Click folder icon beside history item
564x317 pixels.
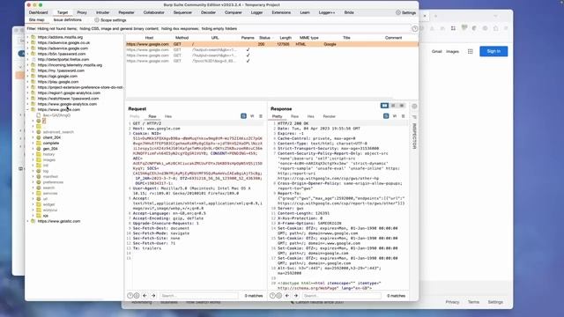click(x=39, y=154)
